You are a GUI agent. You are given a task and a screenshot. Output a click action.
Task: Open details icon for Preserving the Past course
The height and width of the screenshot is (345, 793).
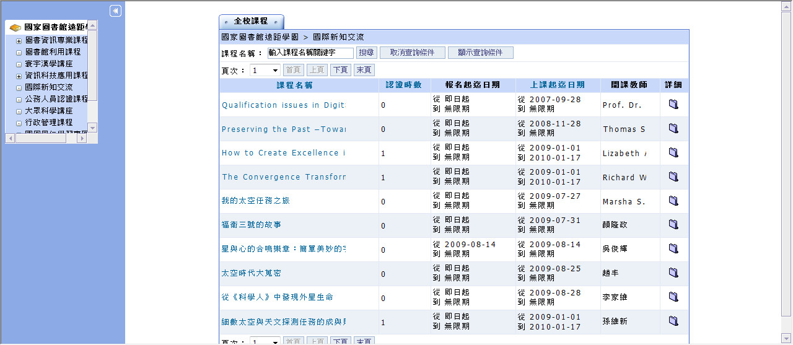click(673, 129)
